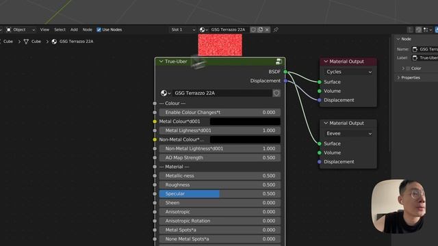Click the yellow Non-Metal Colour input socket
Screen dimensions: 438x246
coord(155,139)
